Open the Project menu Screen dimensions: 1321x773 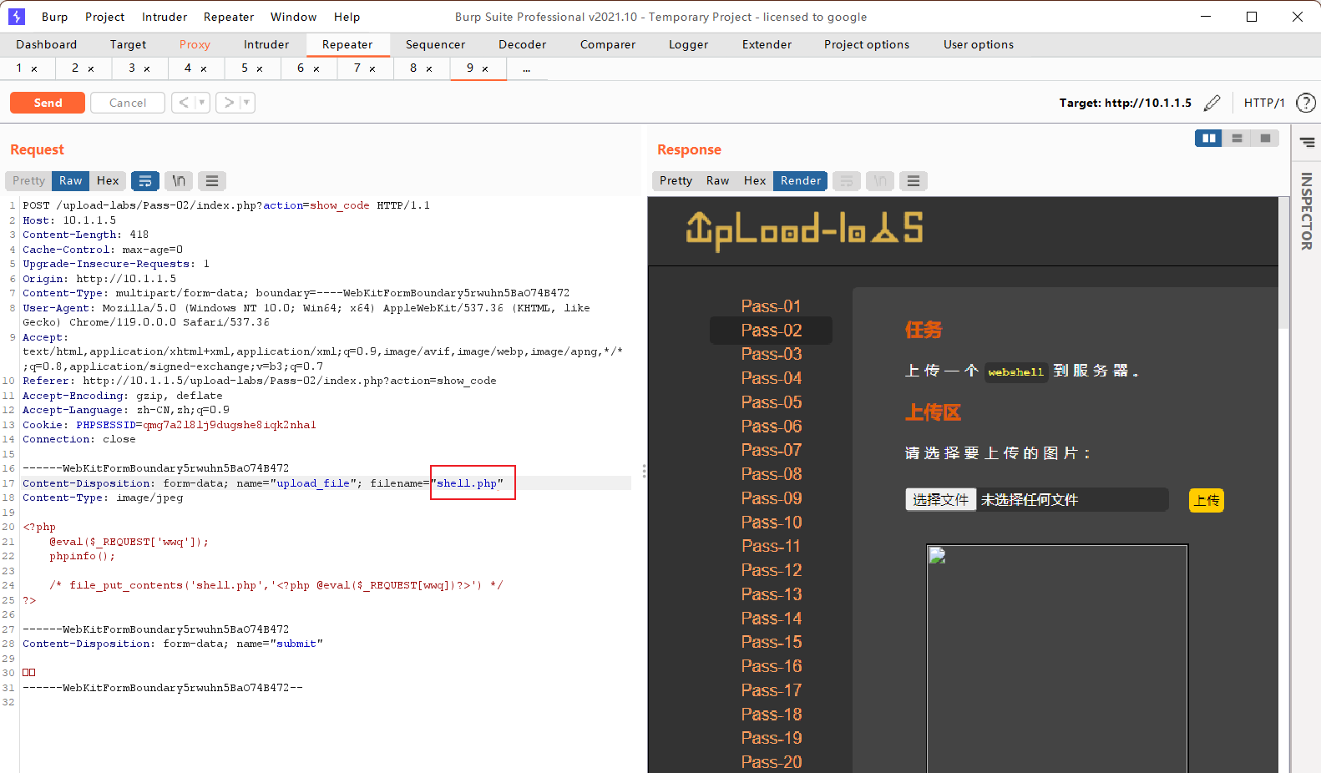coord(104,17)
